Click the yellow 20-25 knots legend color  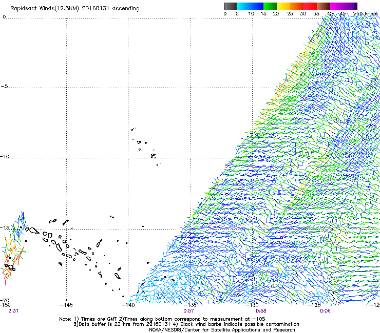(x=283, y=6)
